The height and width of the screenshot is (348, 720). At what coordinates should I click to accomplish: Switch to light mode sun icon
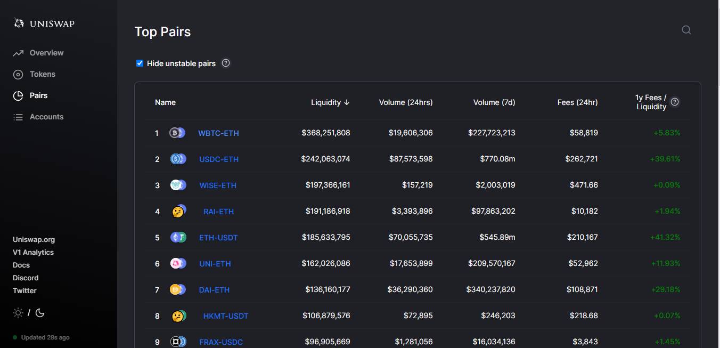[18, 313]
